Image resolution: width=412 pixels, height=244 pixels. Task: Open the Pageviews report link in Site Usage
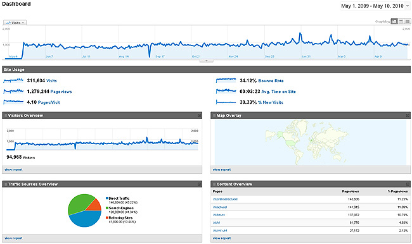61,92
